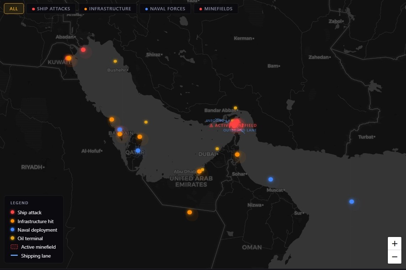Toggle the NAVAL FORCES filter

click(165, 8)
